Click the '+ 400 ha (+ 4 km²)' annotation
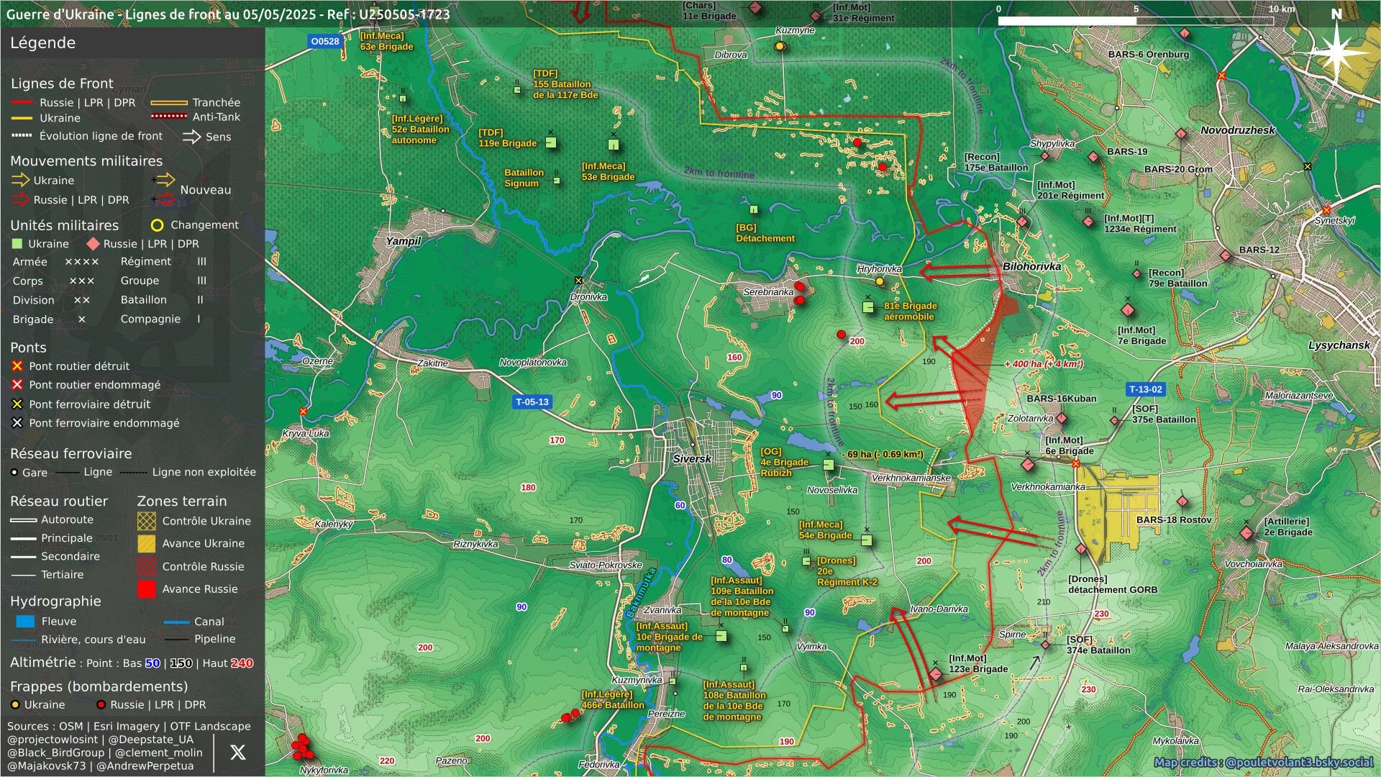The height and width of the screenshot is (777, 1381). (1044, 364)
